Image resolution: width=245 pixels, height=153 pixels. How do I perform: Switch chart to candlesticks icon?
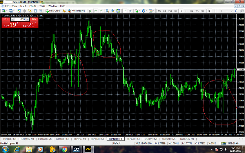click(x=96, y=11)
